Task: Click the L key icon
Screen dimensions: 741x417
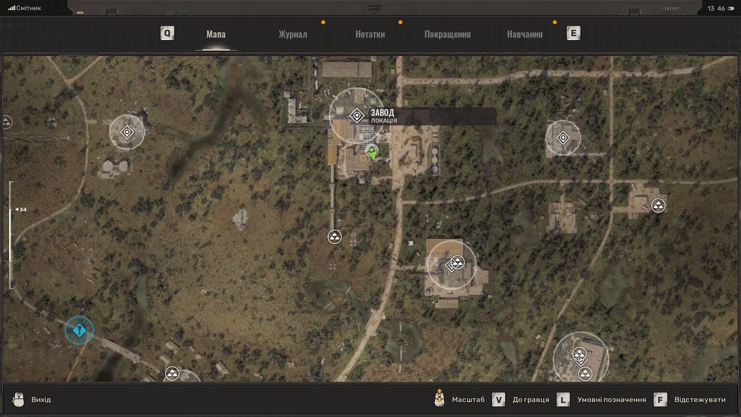Action: (563, 400)
